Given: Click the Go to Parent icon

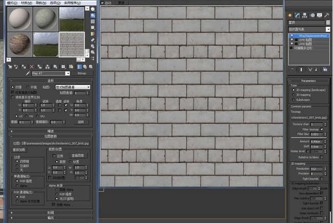Looking at the screenshot, I should click(85, 67).
